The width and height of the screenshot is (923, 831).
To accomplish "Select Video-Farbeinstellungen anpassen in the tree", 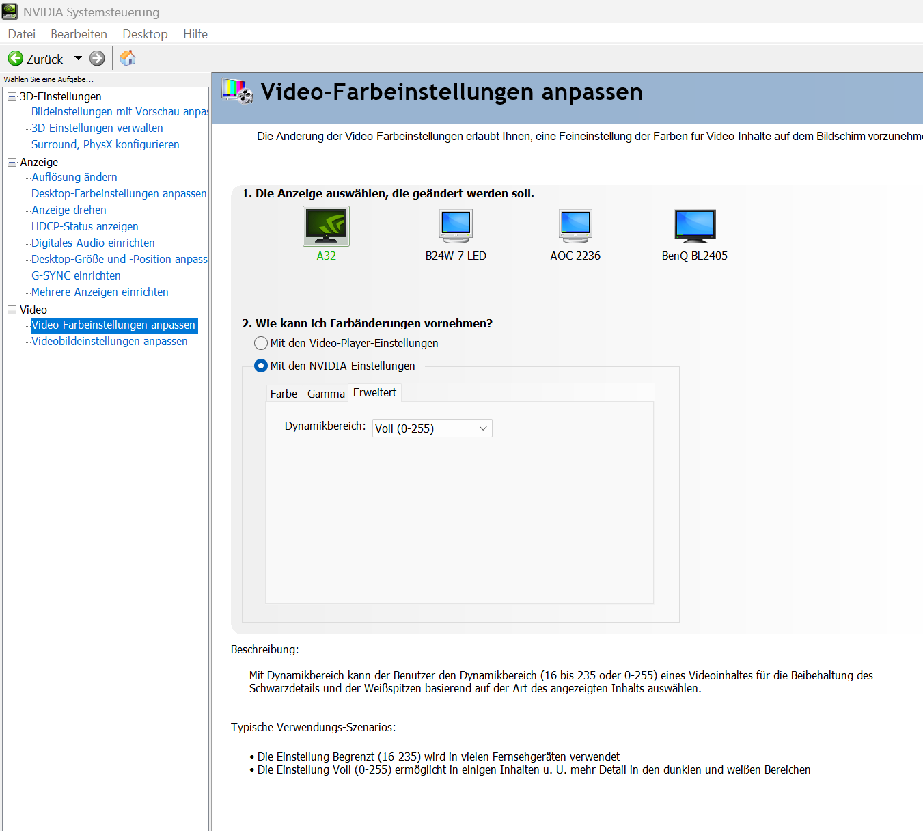I will (113, 325).
